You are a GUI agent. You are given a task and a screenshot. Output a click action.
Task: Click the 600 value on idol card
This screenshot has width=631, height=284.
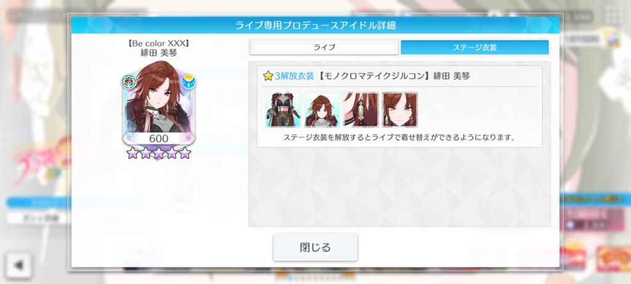pyautogui.click(x=158, y=139)
